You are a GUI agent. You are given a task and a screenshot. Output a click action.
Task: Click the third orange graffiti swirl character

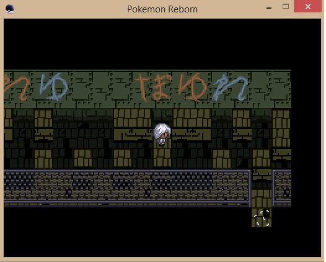click(x=193, y=87)
